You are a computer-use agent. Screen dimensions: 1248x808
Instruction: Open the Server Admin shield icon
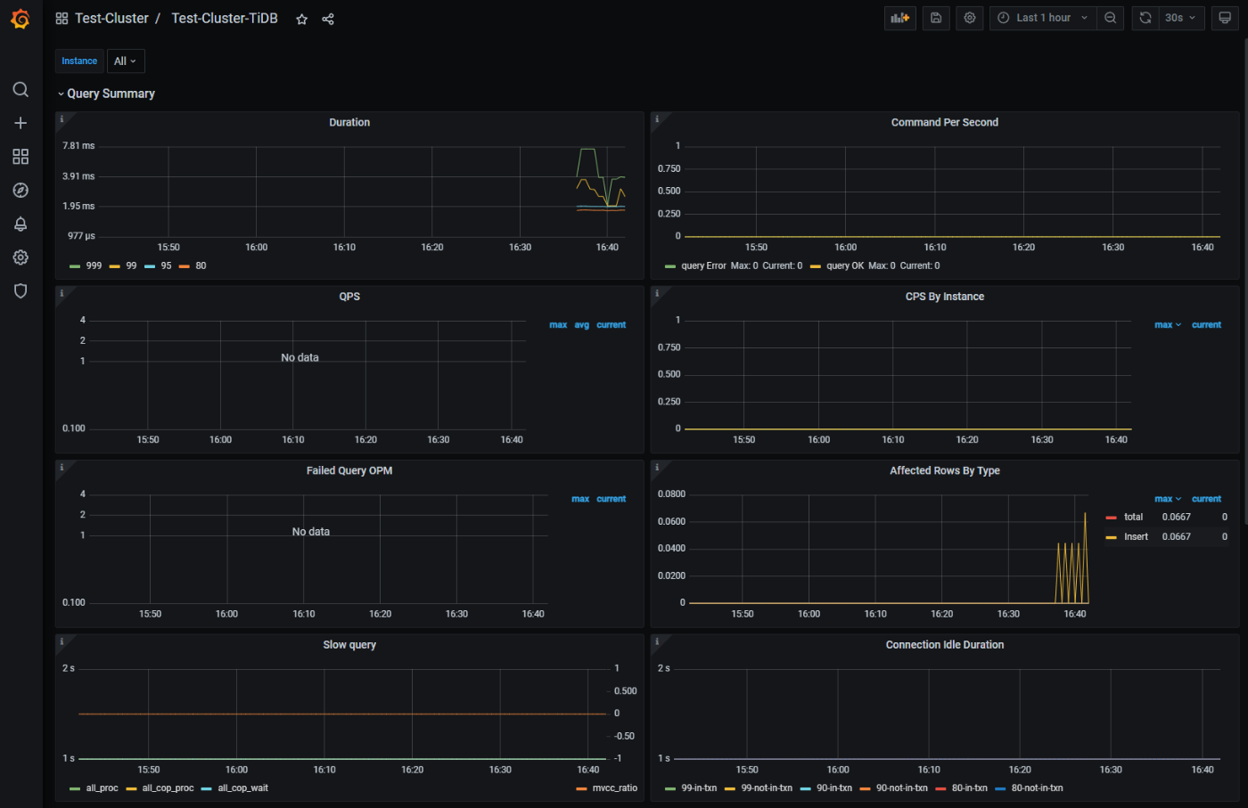pyautogui.click(x=21, y=290)
